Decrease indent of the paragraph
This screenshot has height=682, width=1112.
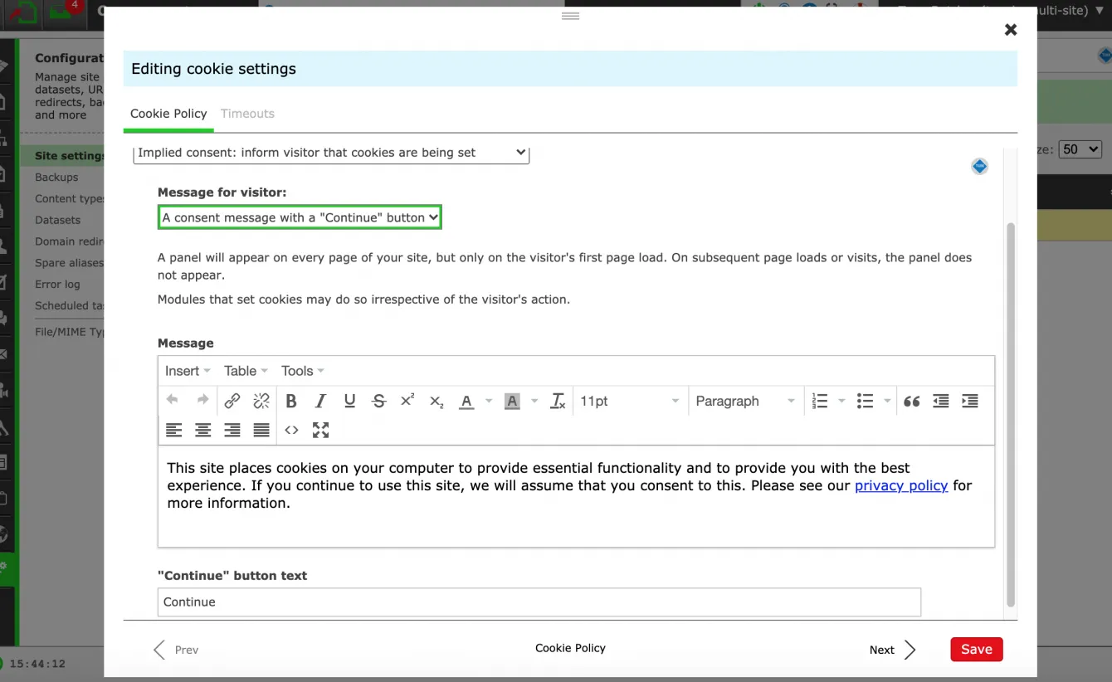(x=941, y=401)
